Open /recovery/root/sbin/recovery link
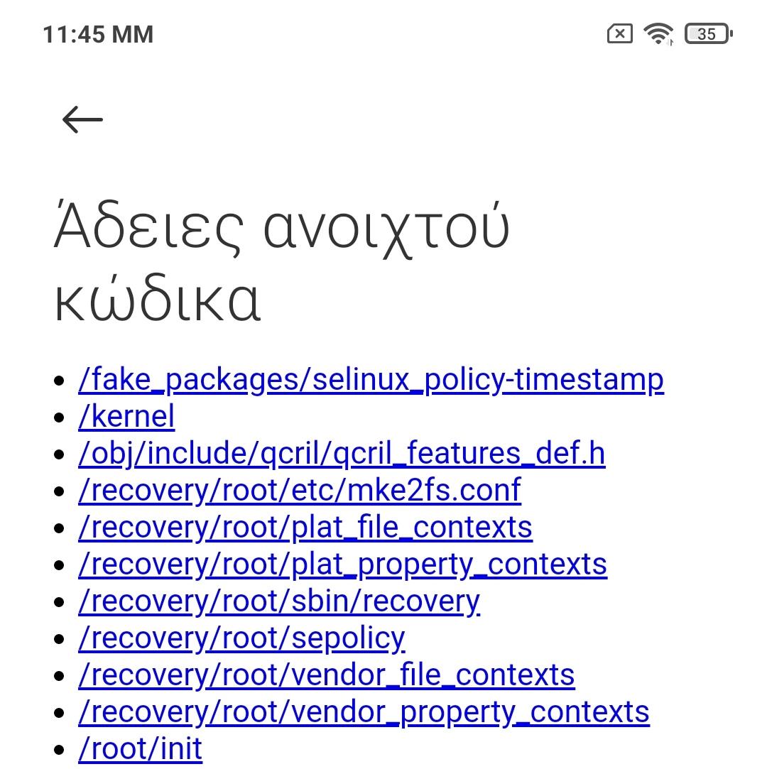The width and height of the screenshot is (767, 769). [x=279, y=601]
